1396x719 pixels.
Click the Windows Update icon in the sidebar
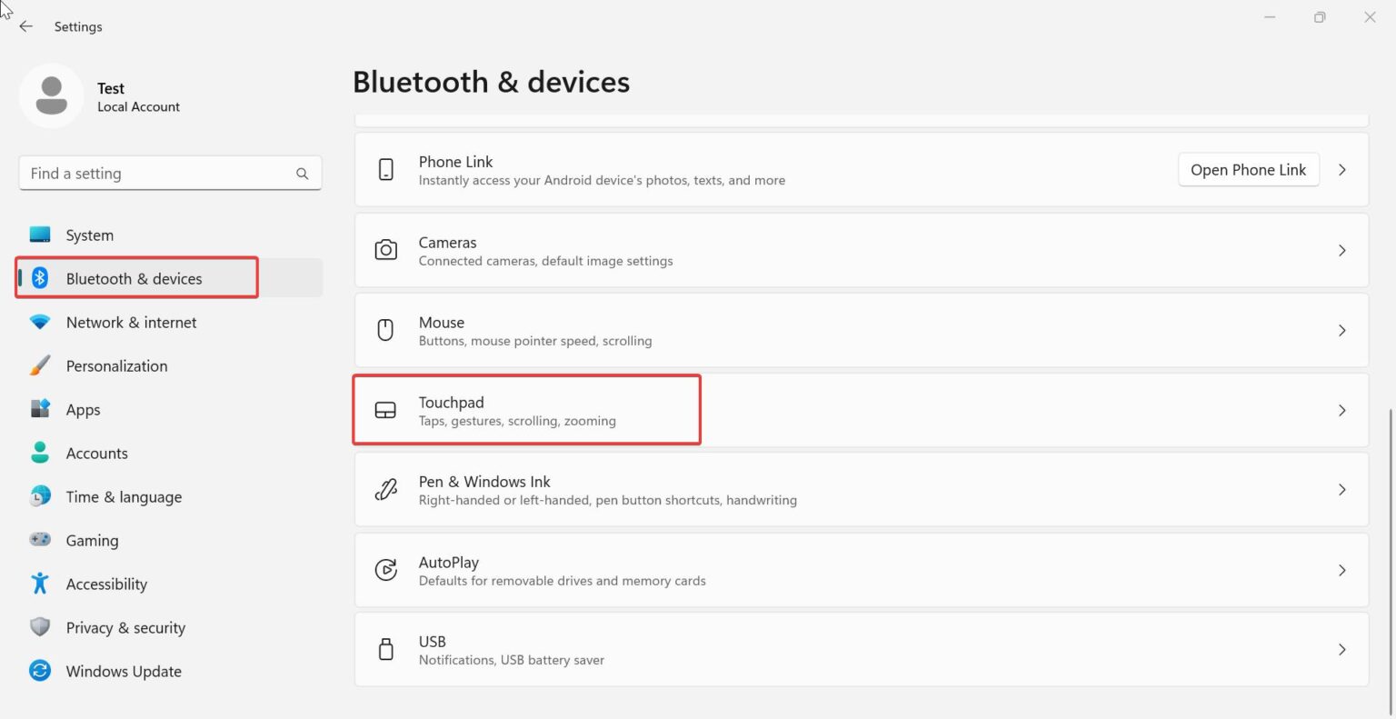pyautogui.click(x=40, y=671)
